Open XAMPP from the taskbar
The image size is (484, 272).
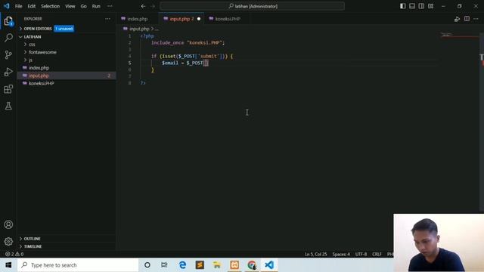[234, 265]
